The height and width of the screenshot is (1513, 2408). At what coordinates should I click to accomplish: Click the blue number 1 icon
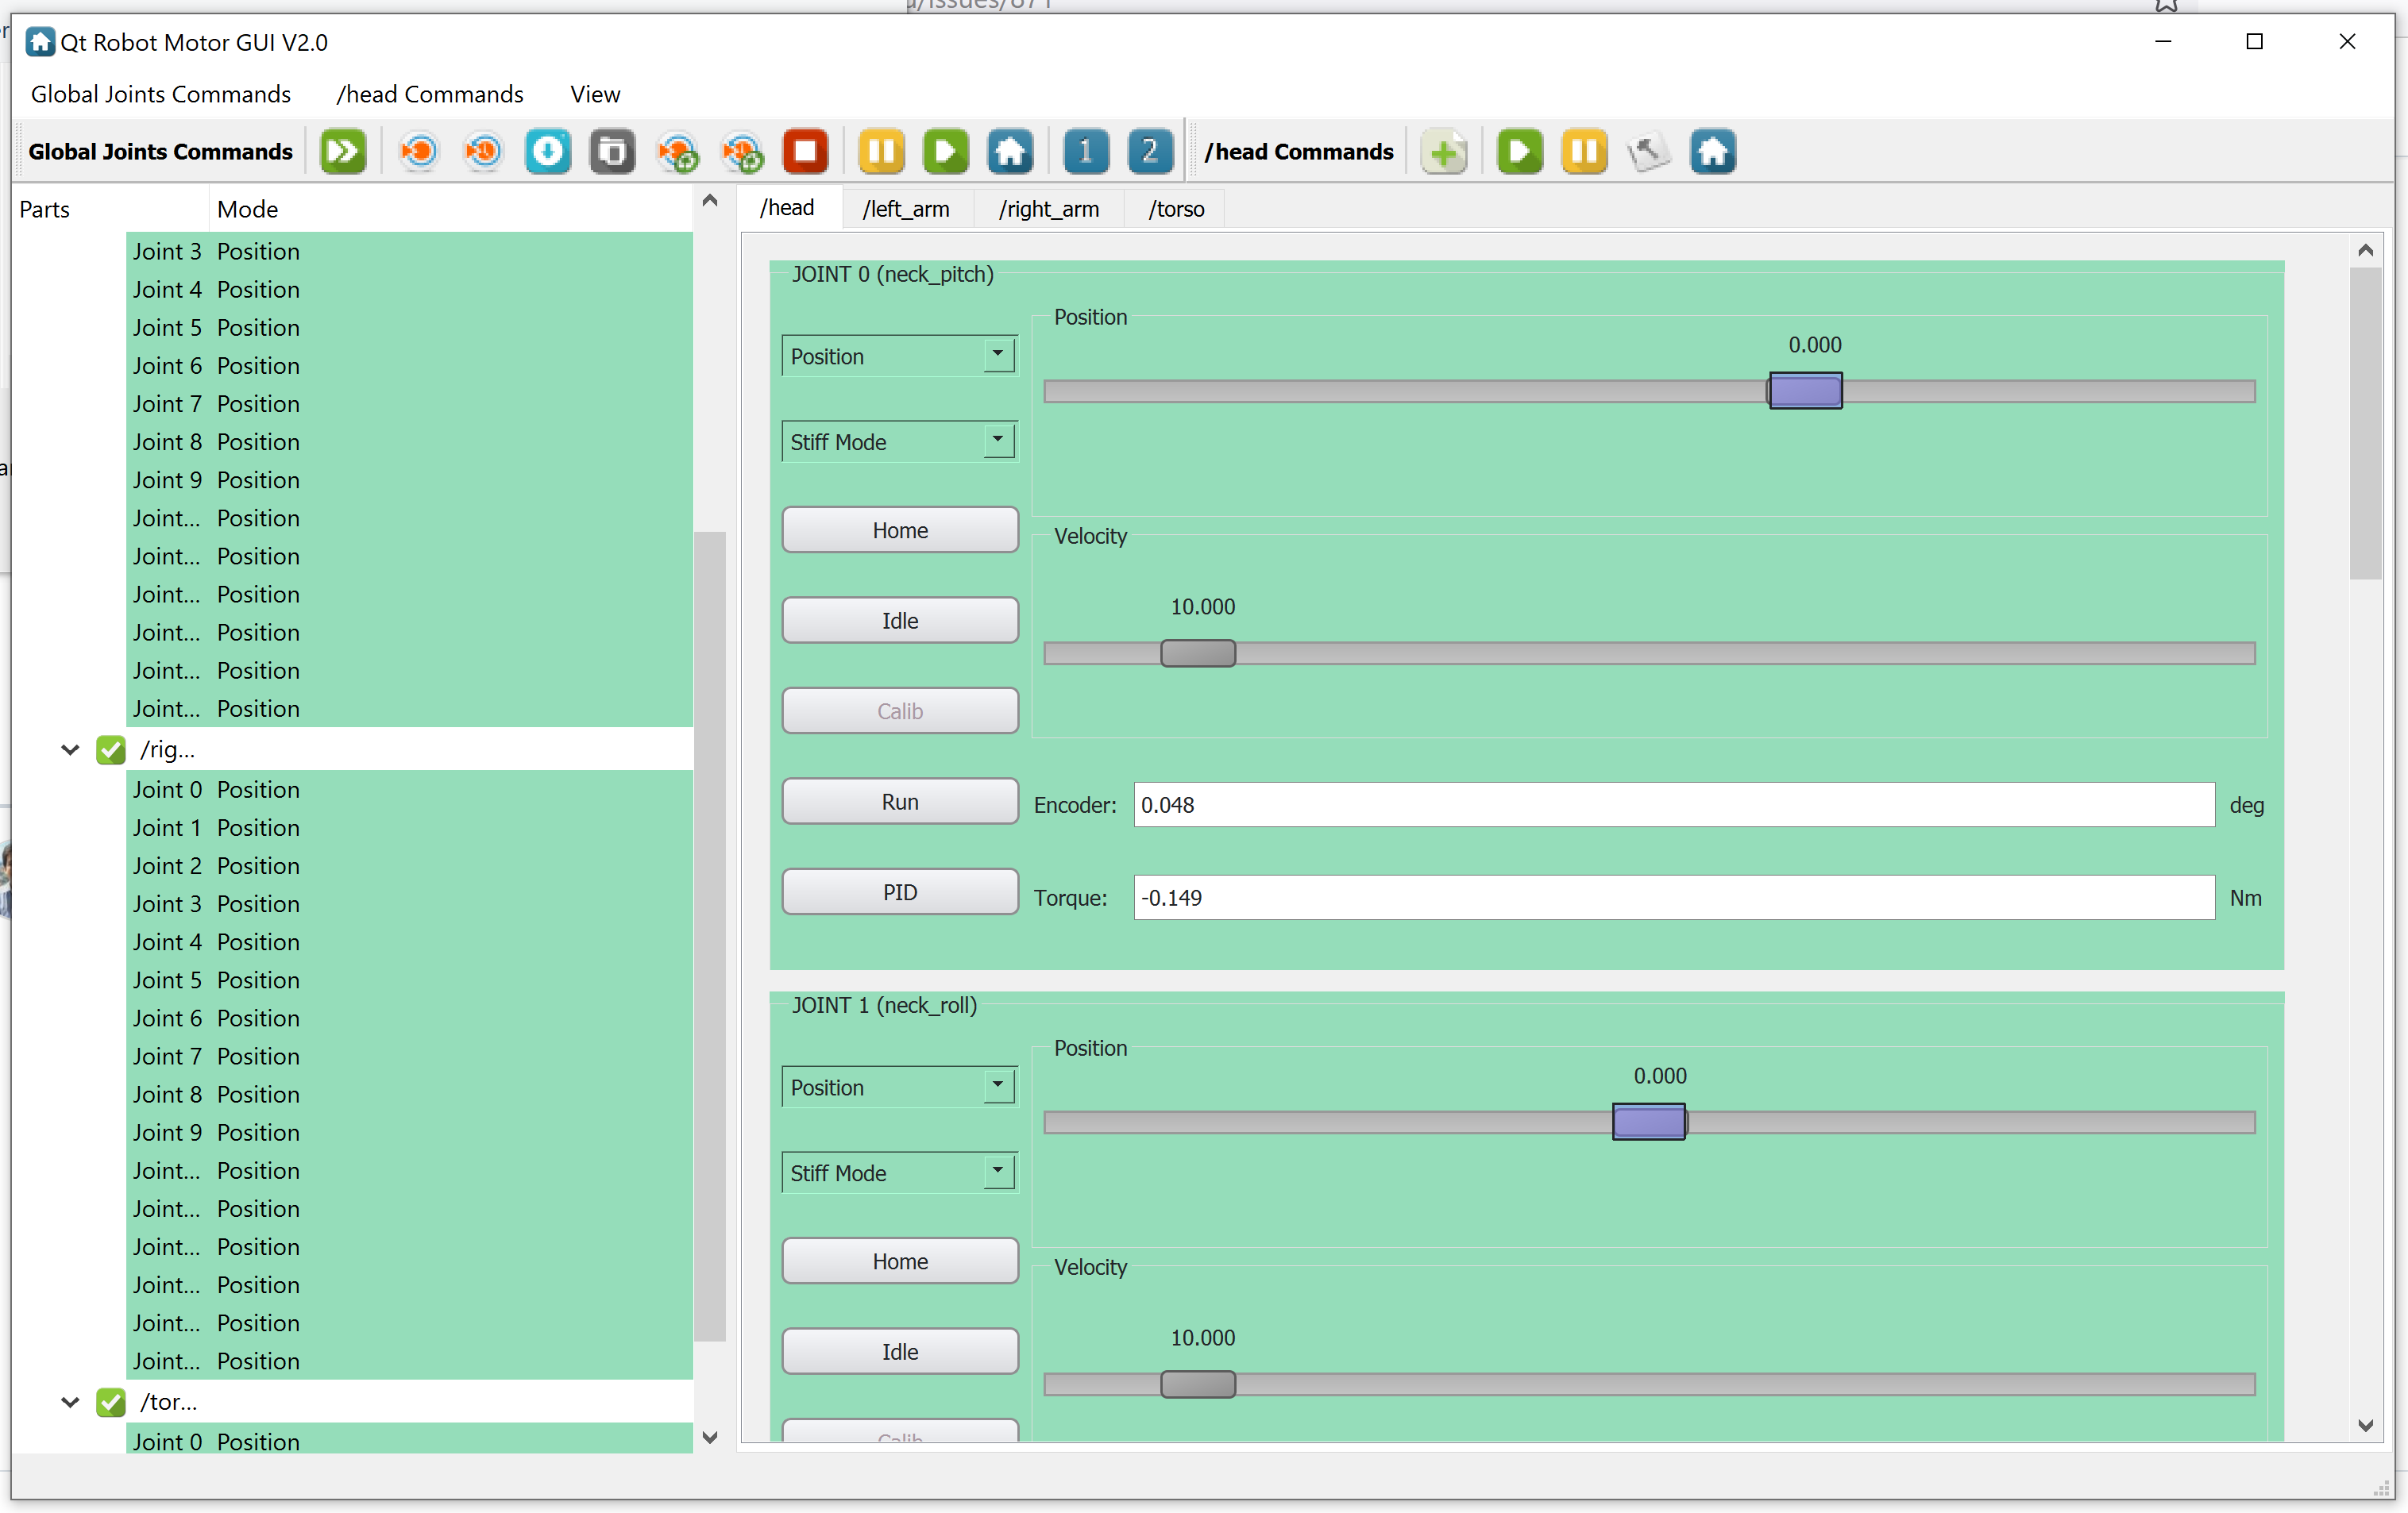[1086, 152]
